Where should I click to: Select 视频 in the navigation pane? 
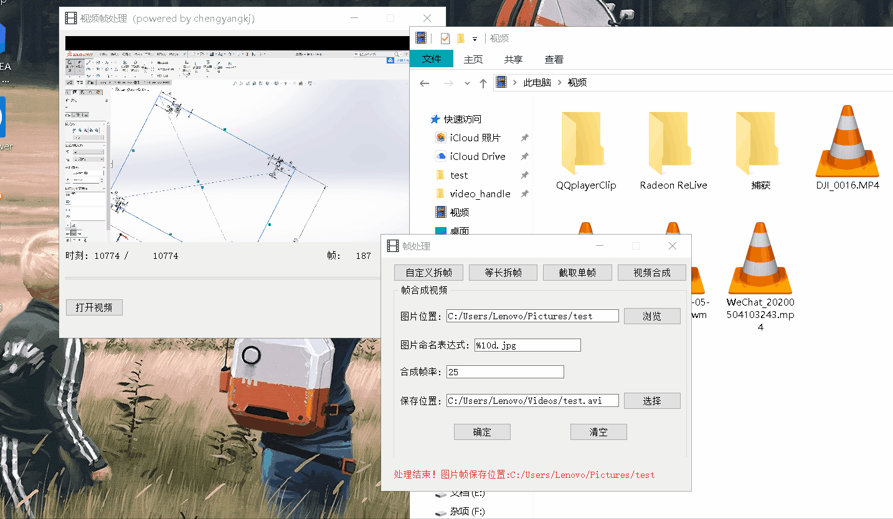point(460,212)
